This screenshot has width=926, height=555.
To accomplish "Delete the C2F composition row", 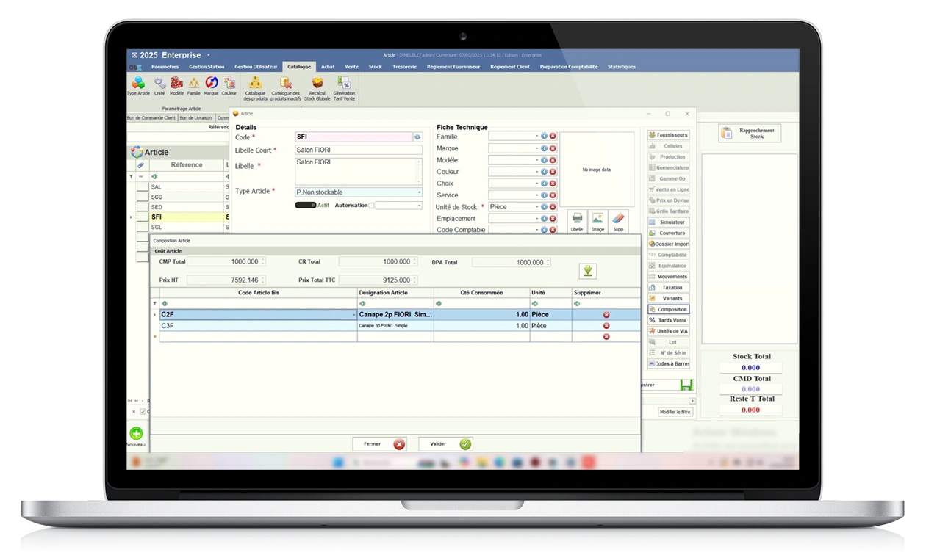I will point(606,315).
